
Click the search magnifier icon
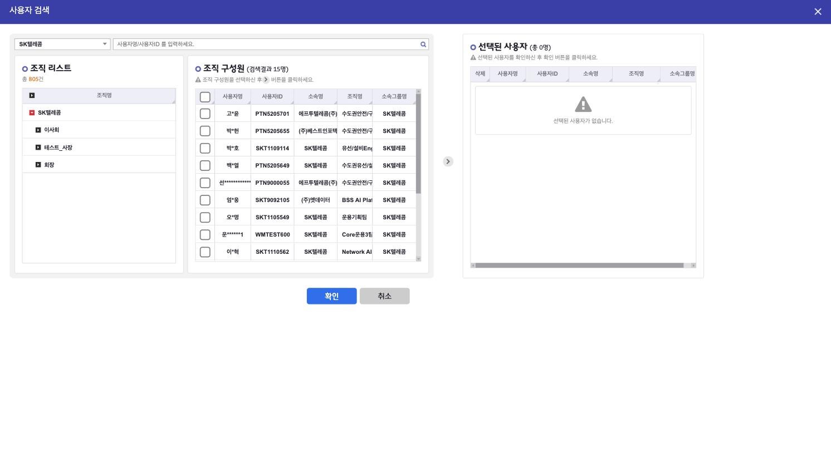click(x=423, y=45)
